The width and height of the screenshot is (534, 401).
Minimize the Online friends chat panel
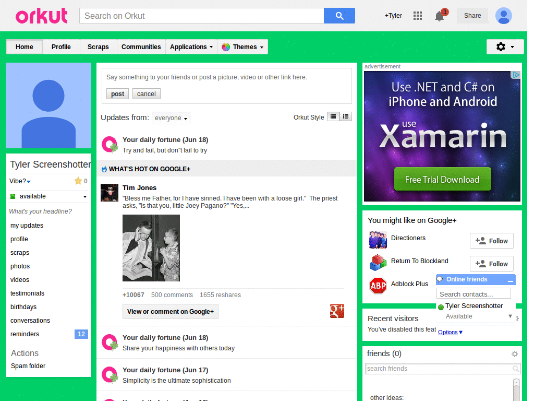point(510,280)
